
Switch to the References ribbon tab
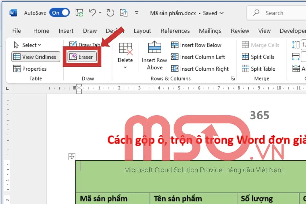pyautogui.click(x=175, y=31)
